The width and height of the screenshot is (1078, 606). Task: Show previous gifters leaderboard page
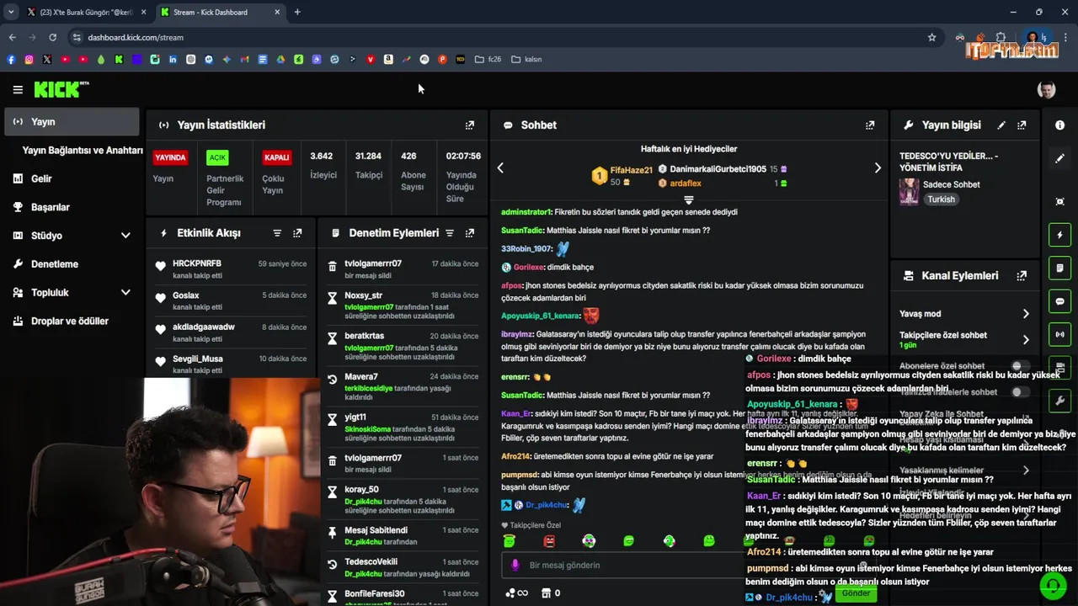(x=500, y=168)
